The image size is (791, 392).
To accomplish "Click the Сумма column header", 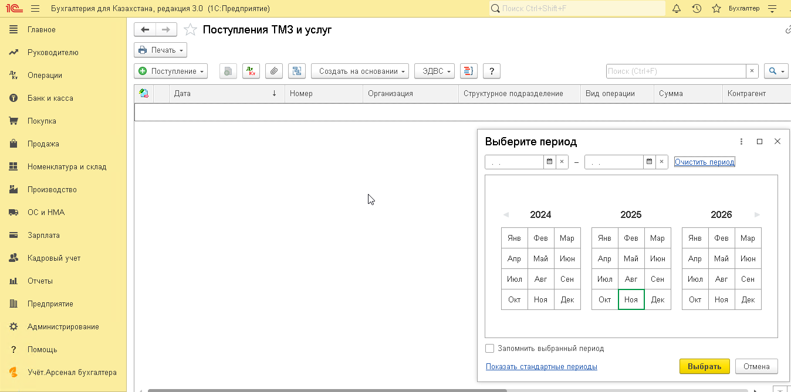I will pyautogui.click(x=688, y=94).
